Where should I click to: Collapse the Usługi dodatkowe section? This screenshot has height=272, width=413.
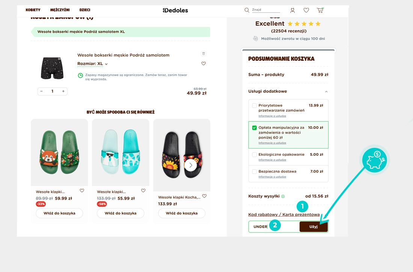tap(326, 92)
